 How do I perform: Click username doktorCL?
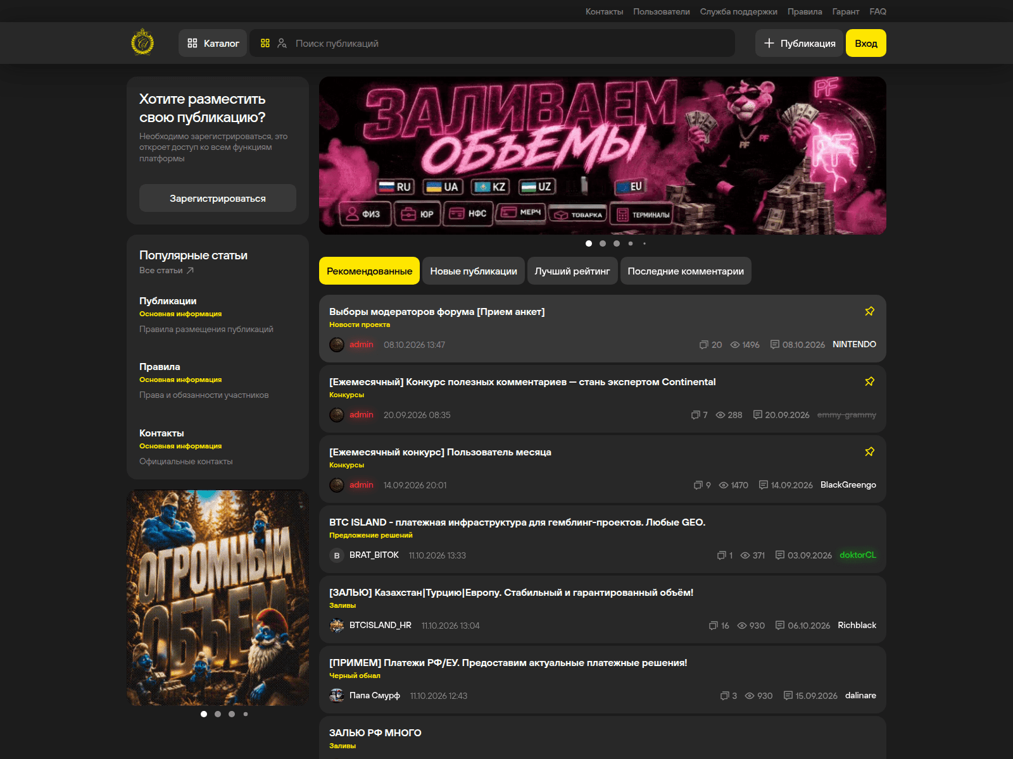858,555
